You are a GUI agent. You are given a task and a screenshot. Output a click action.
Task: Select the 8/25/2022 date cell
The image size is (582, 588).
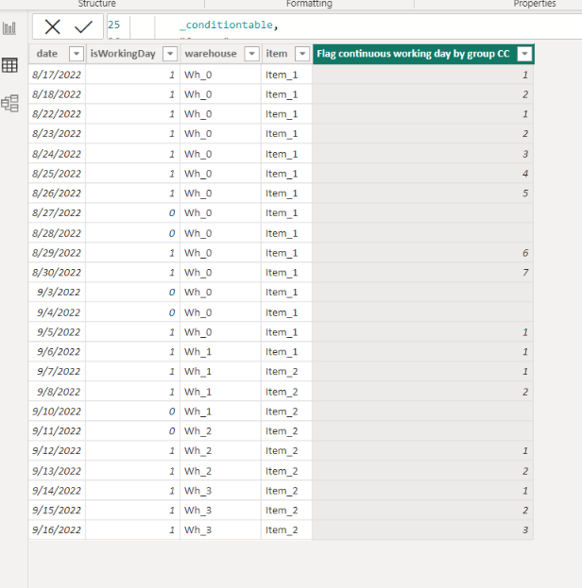click(57, 174)
